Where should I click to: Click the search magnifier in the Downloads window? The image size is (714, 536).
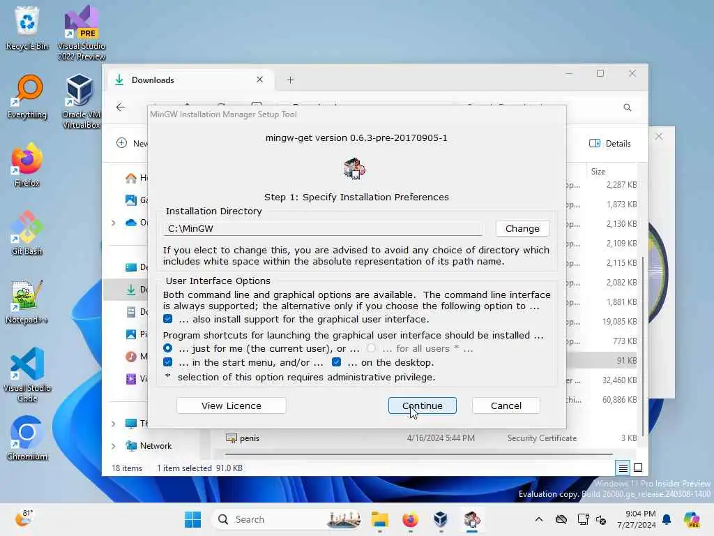point(627,107)
